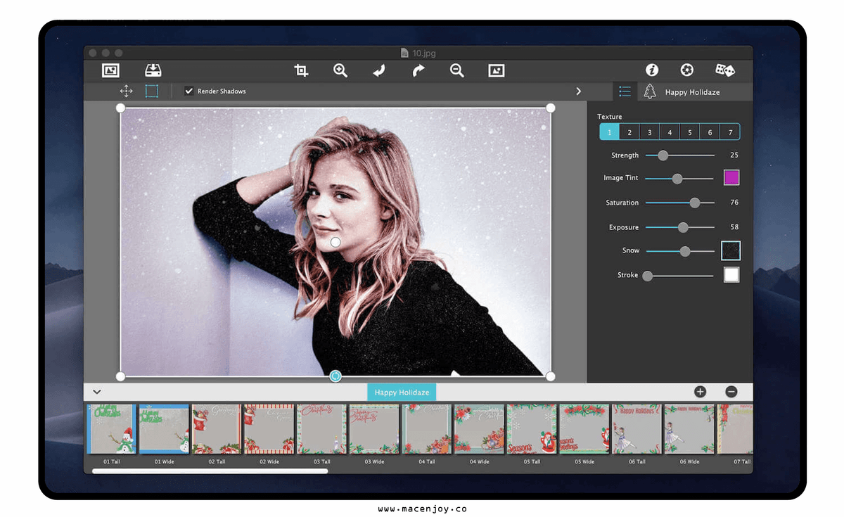Select the marquee transform tool
The width and height of the screenshot is (844, 517).
click(x=152, y=91)
